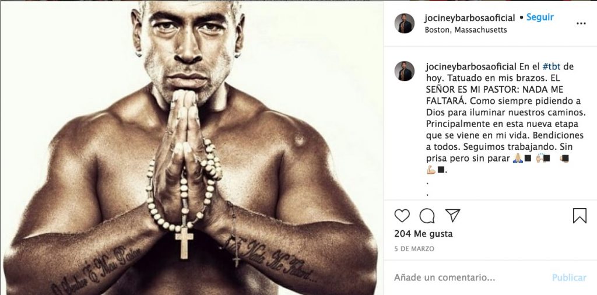Open jocineybarbosaoficial username in post header
The image size is (597, 295).
470,18
